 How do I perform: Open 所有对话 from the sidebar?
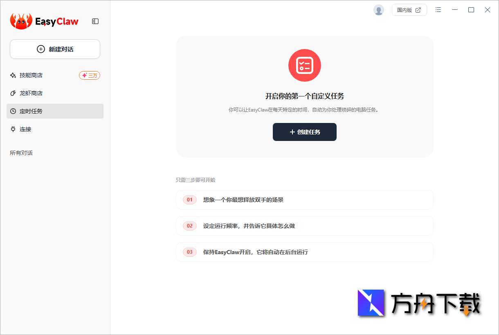pos(21,152)
